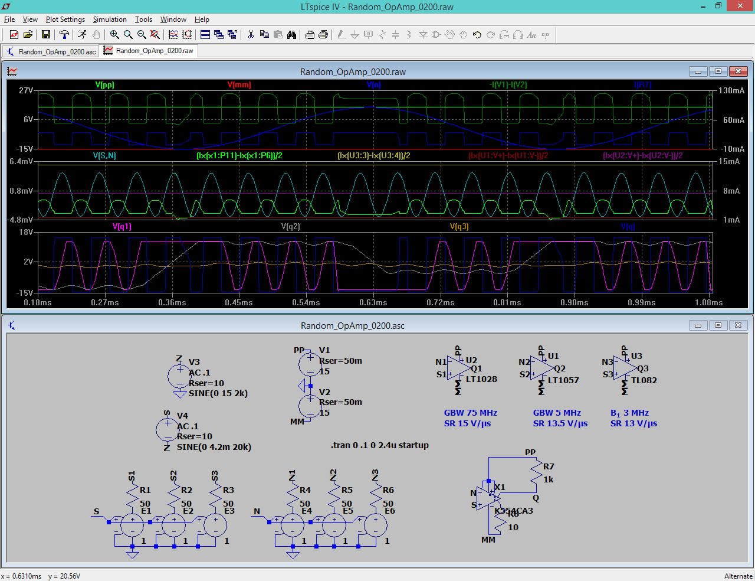The height and width of the screenshot is (581, 755).
Task: Select the Zoom In magnifier icon
Action: click(x=114, y=35)
